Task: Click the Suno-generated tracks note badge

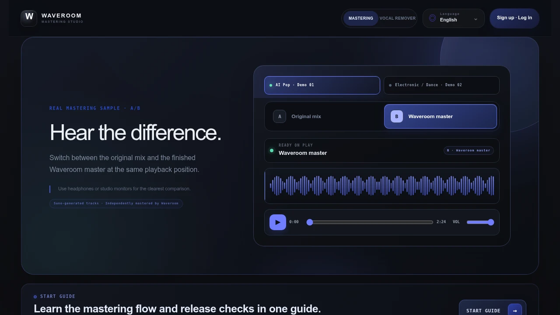Action: click(x=116, y=203)
